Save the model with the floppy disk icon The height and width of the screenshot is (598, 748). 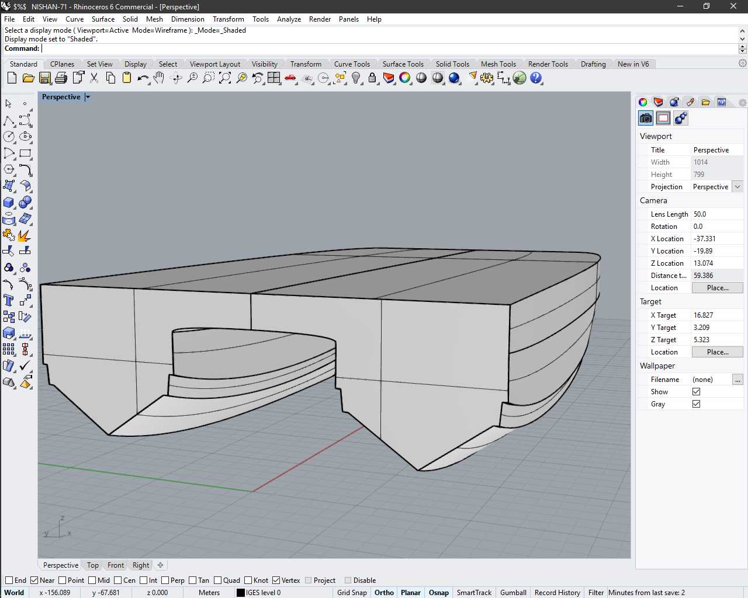pos(44,78)
